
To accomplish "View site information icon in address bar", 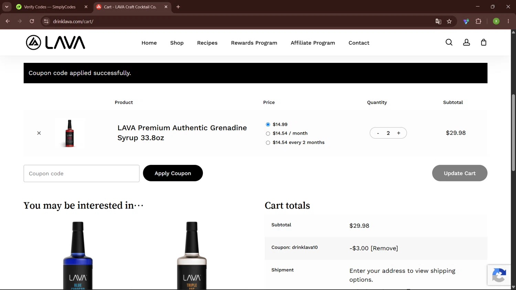I will pos(46,21).
